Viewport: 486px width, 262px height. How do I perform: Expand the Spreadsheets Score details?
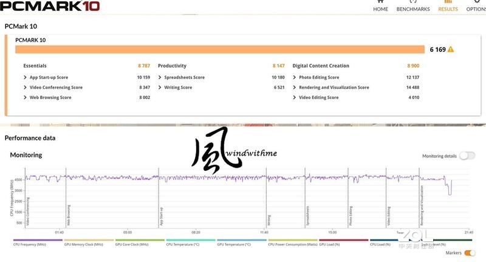click(159, 78)
